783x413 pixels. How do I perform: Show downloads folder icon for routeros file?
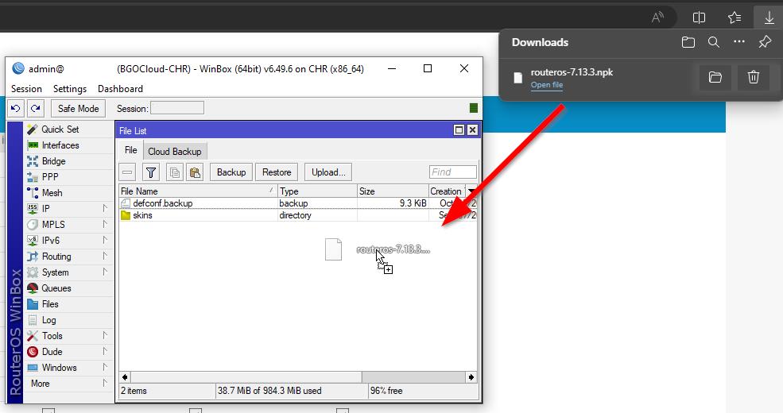click(715, 77)
